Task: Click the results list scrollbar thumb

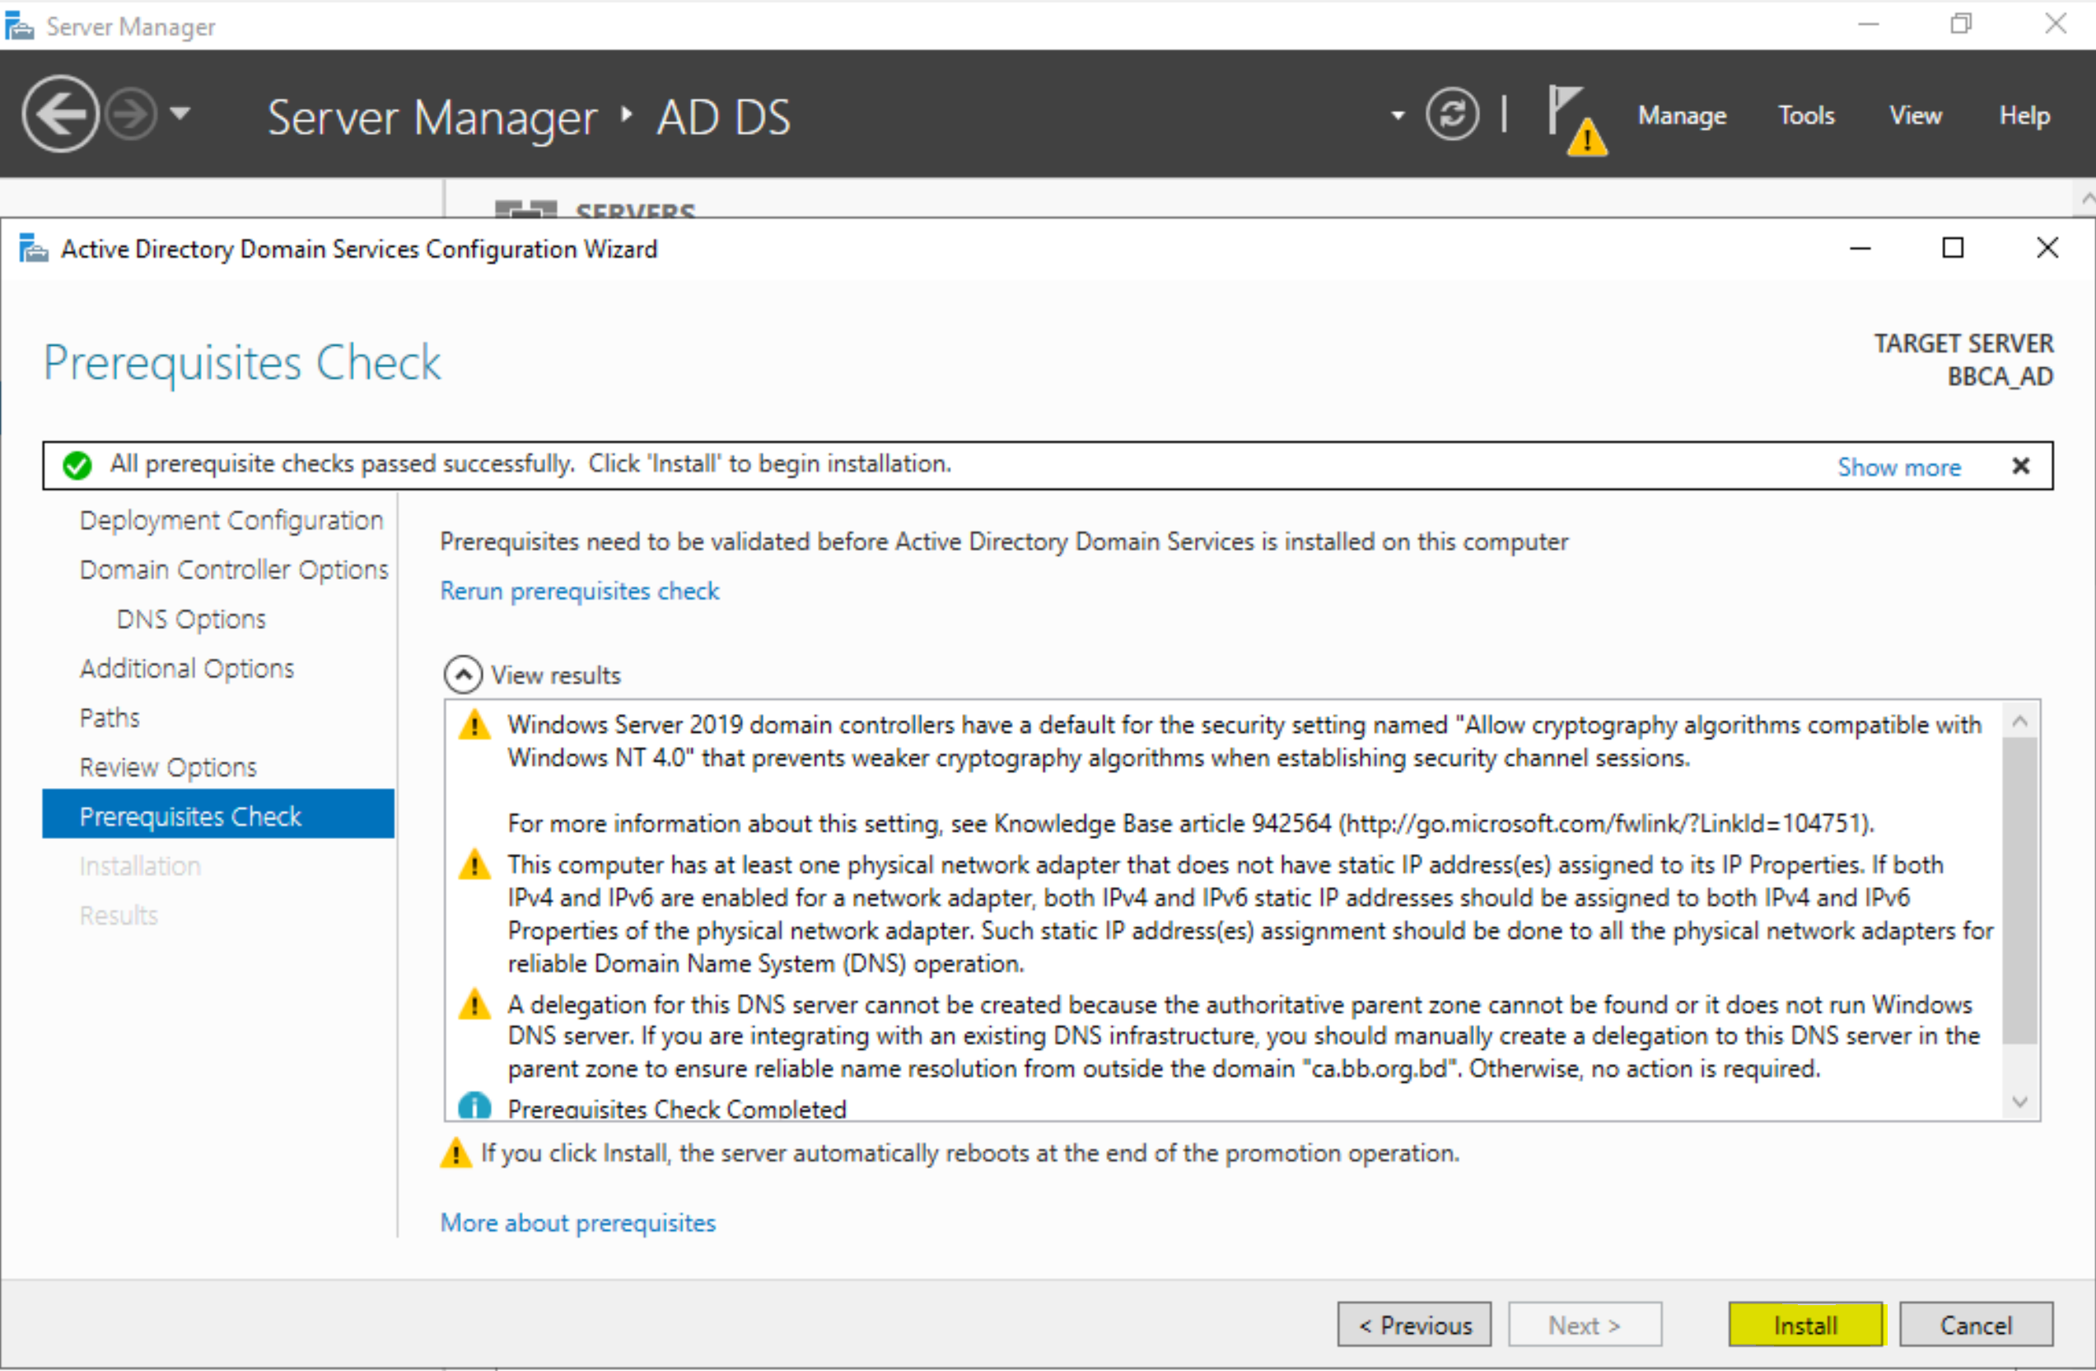Action: tap(2020, 890)
